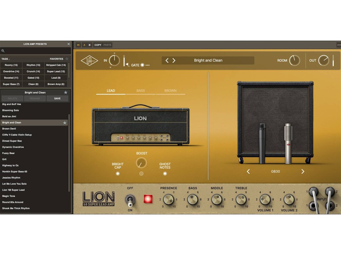Screen dimensions: 341x255
Task: Click the Delete preset button
Action: [12, 98]
